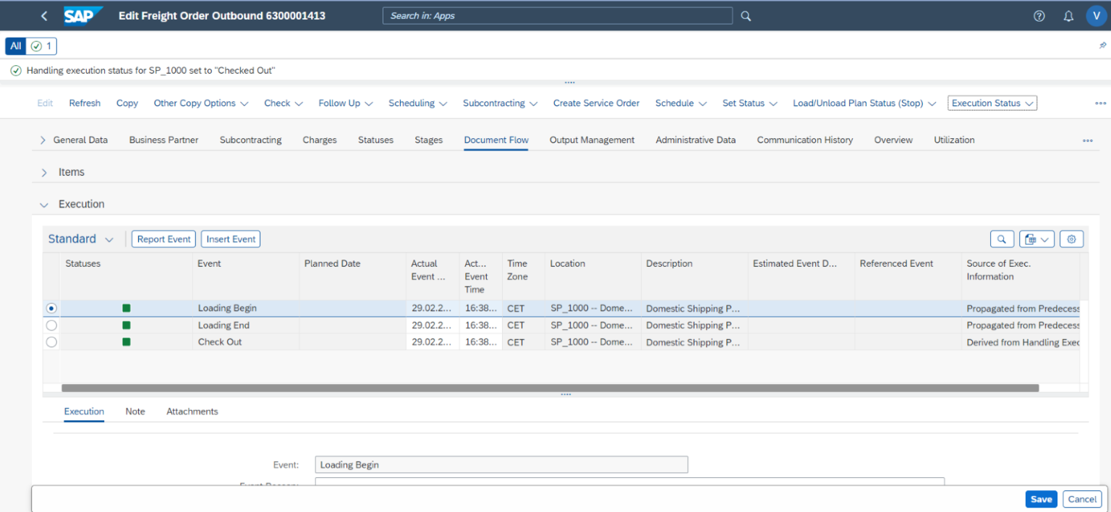Open the Execution Status dropdown

coord(992,103)
